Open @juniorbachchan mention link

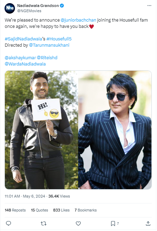[x=78, y=20]
